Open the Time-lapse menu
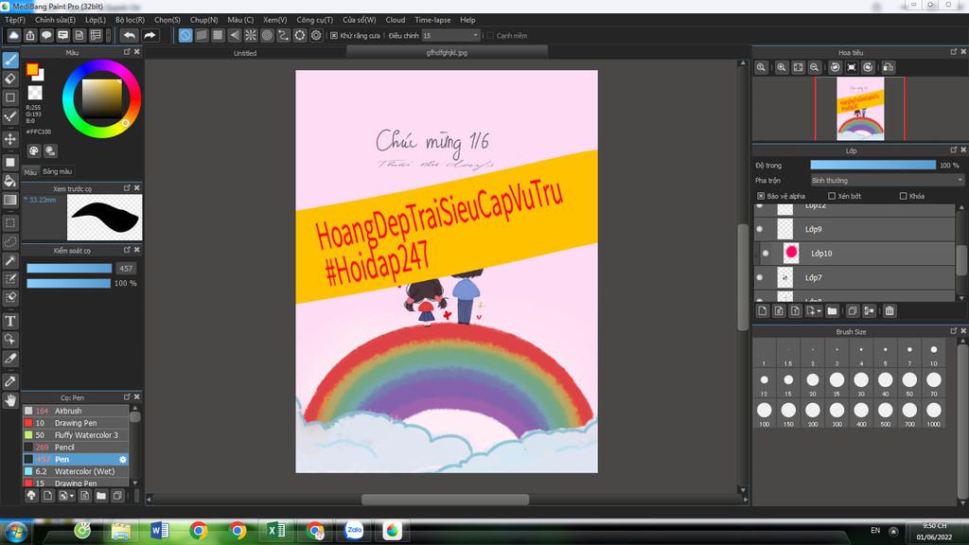Image resolution: width=969 pixels, height=545 pixels. pyautogui.click(x=432, y=20)
